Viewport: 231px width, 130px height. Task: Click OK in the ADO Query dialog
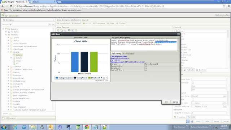pyautogui.click(x=166, y=102)
